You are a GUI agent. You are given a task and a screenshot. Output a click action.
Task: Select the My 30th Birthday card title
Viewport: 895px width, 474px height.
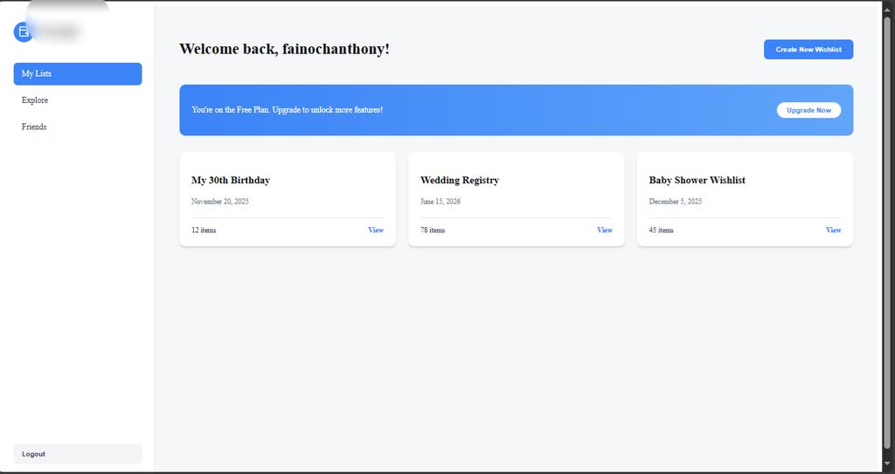coord(231,180)
